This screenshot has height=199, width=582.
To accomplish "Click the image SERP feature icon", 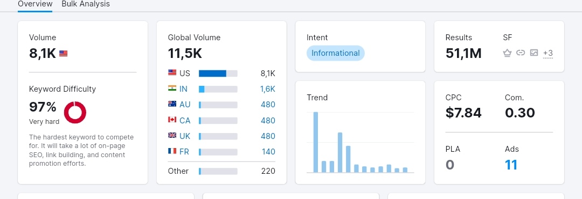I will 533,53.
